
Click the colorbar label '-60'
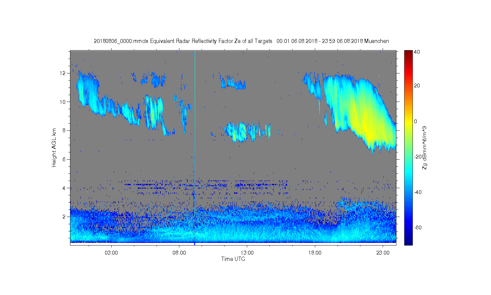click(418, 227)
